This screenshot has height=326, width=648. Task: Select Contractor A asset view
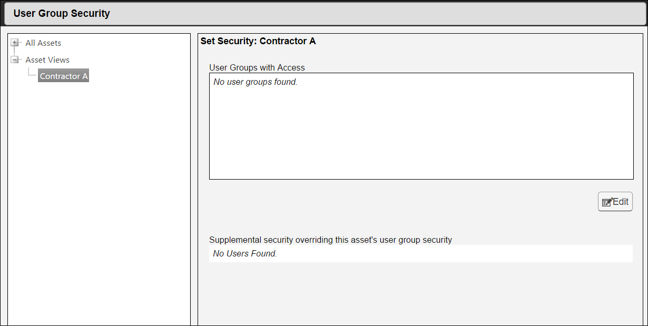click(x=64, y=76)
